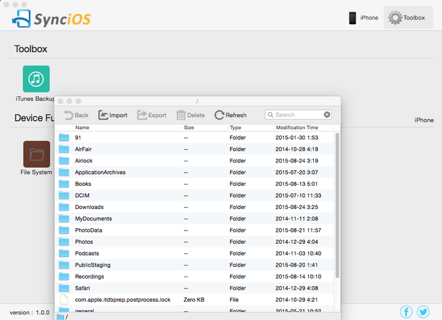Select the Airlock folder icon

click(x=64, y=161)
